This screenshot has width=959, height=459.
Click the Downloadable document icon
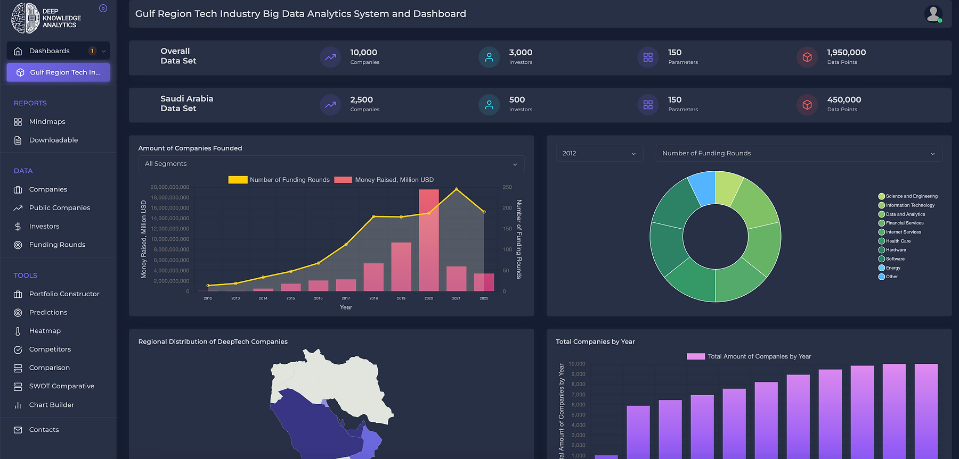coord(18,140)
